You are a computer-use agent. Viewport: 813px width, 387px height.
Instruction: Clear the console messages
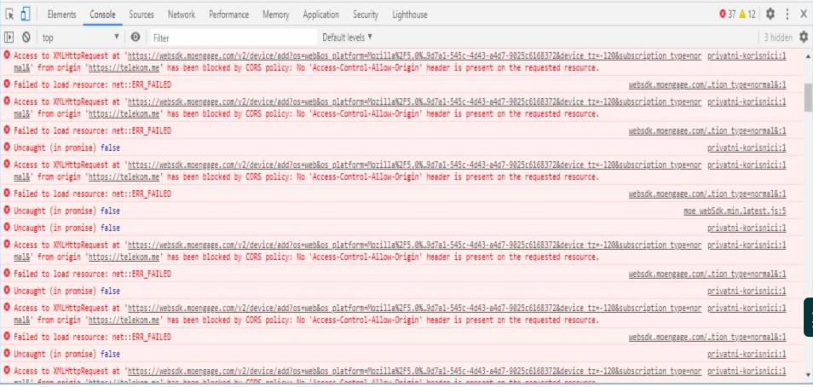(x=26, y=38)
